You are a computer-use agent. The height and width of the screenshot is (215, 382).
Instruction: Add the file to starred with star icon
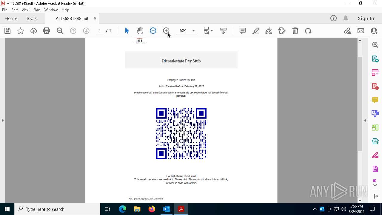21,31
